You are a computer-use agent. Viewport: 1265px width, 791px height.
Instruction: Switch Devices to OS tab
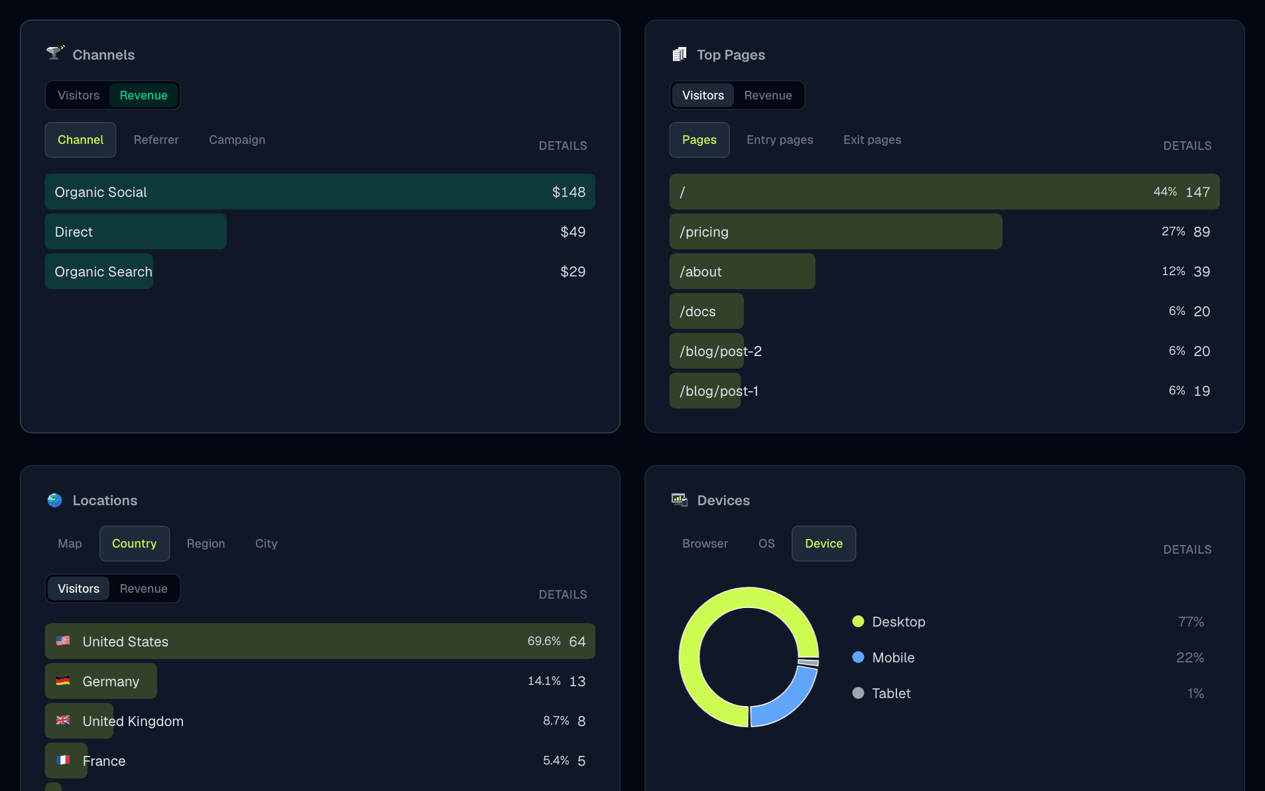(x=766, y=544)
